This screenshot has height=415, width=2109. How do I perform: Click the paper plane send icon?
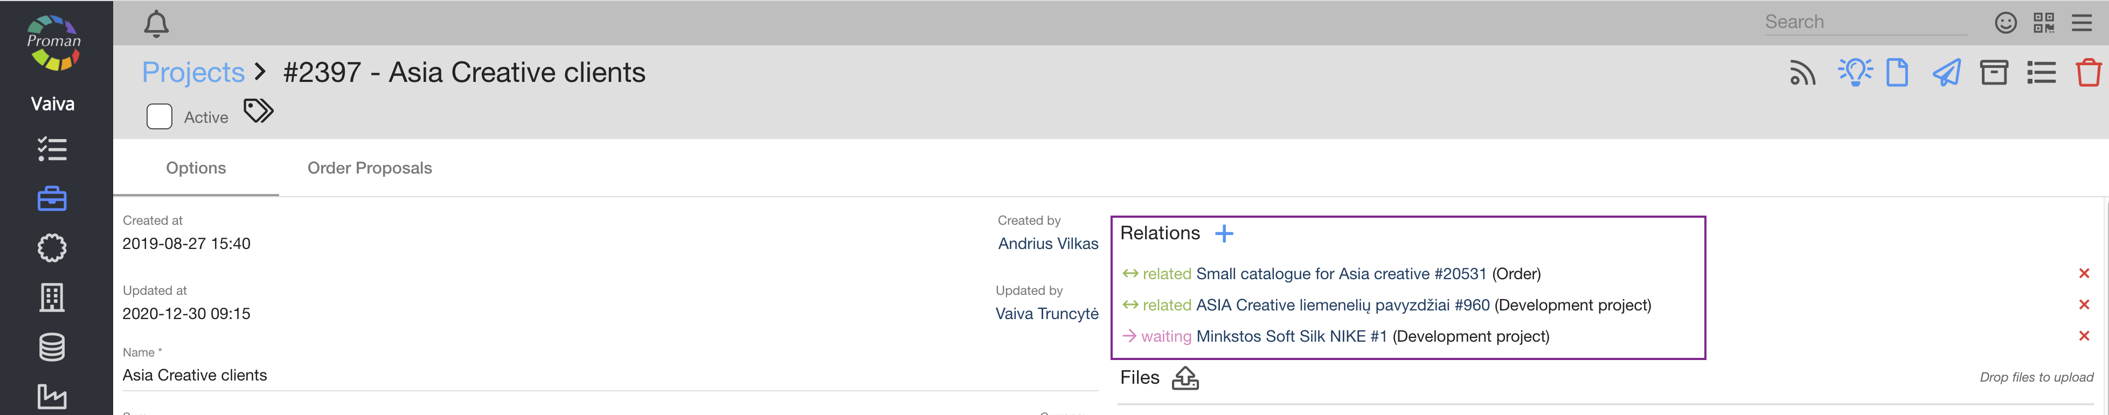(1946, 73)
